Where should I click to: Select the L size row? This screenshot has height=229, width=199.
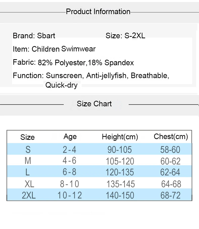click(x=99, y=171)
